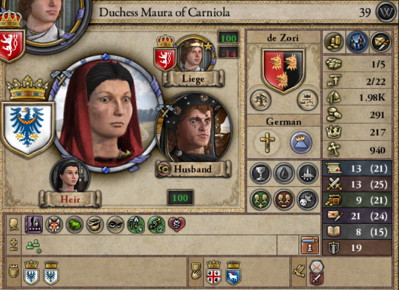The width and height of the screenshot is (399, 290).
Task: Open the Wikipedia W button
Action: [x=386, y=12]
